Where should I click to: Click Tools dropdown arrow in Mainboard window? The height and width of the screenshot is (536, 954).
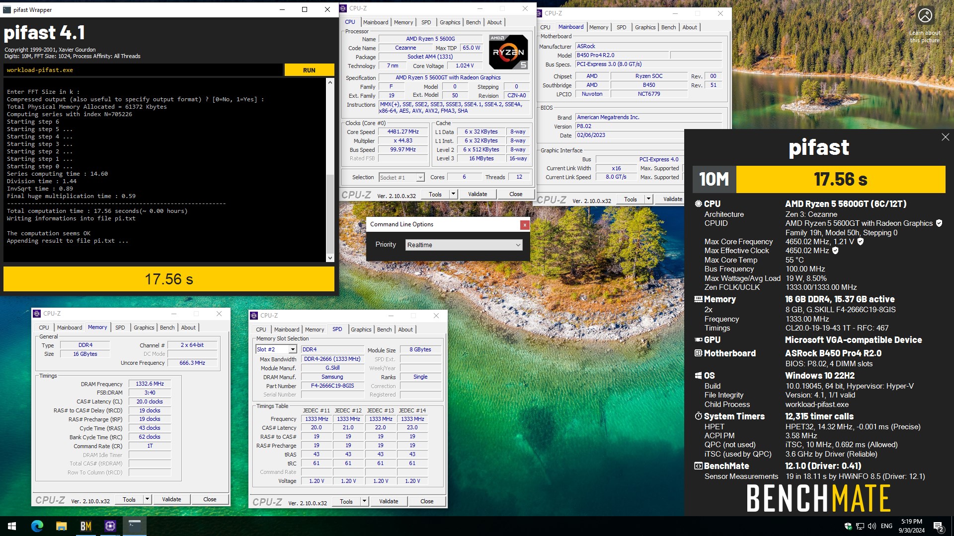pyautogui.click(x=648, y=199)
